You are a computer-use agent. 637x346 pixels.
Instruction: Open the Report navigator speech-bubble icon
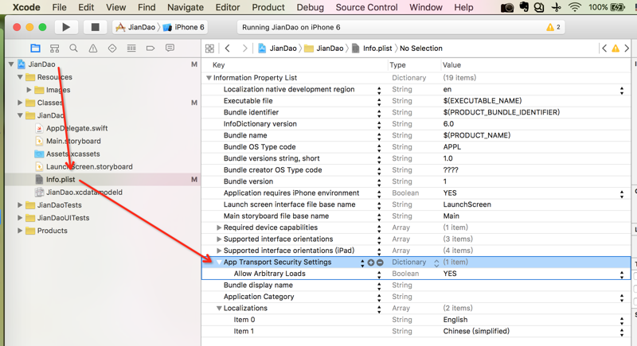(x=170, y=48)
